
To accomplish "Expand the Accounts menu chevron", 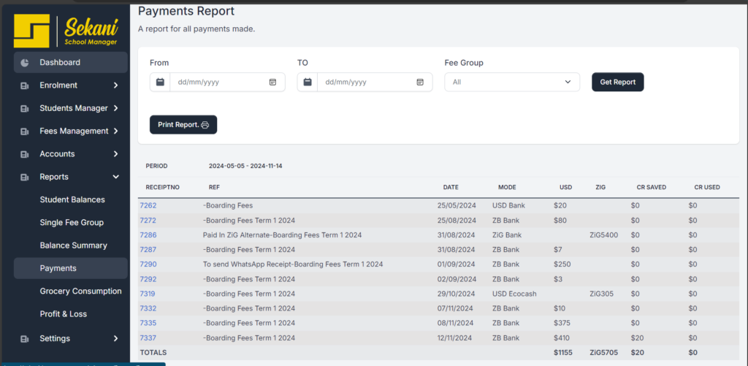I will coord(115,154).
